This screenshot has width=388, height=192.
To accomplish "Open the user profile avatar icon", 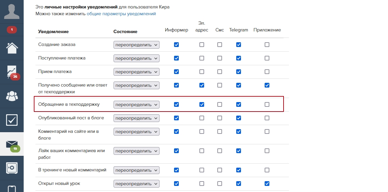I will click(x=12, y=11).
